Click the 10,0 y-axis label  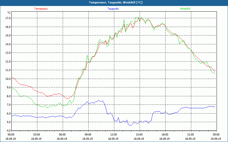pyautogui.click(x=8, y=79)
